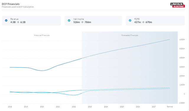This screenshot has width=189, height=111.
Task: Click the Lincoln Electric logo
Action: tap(177, 5)
